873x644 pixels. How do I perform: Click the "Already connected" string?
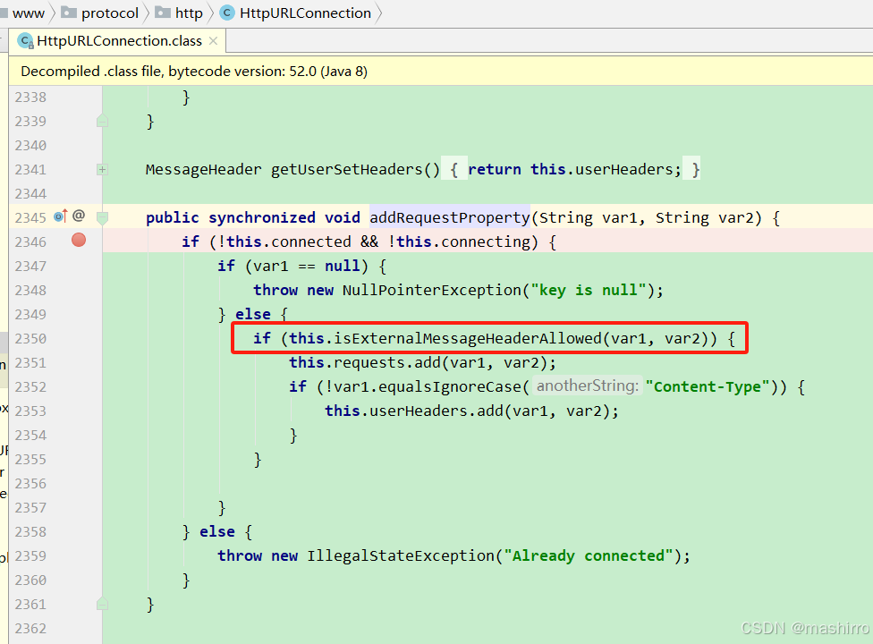click(589, 556)
